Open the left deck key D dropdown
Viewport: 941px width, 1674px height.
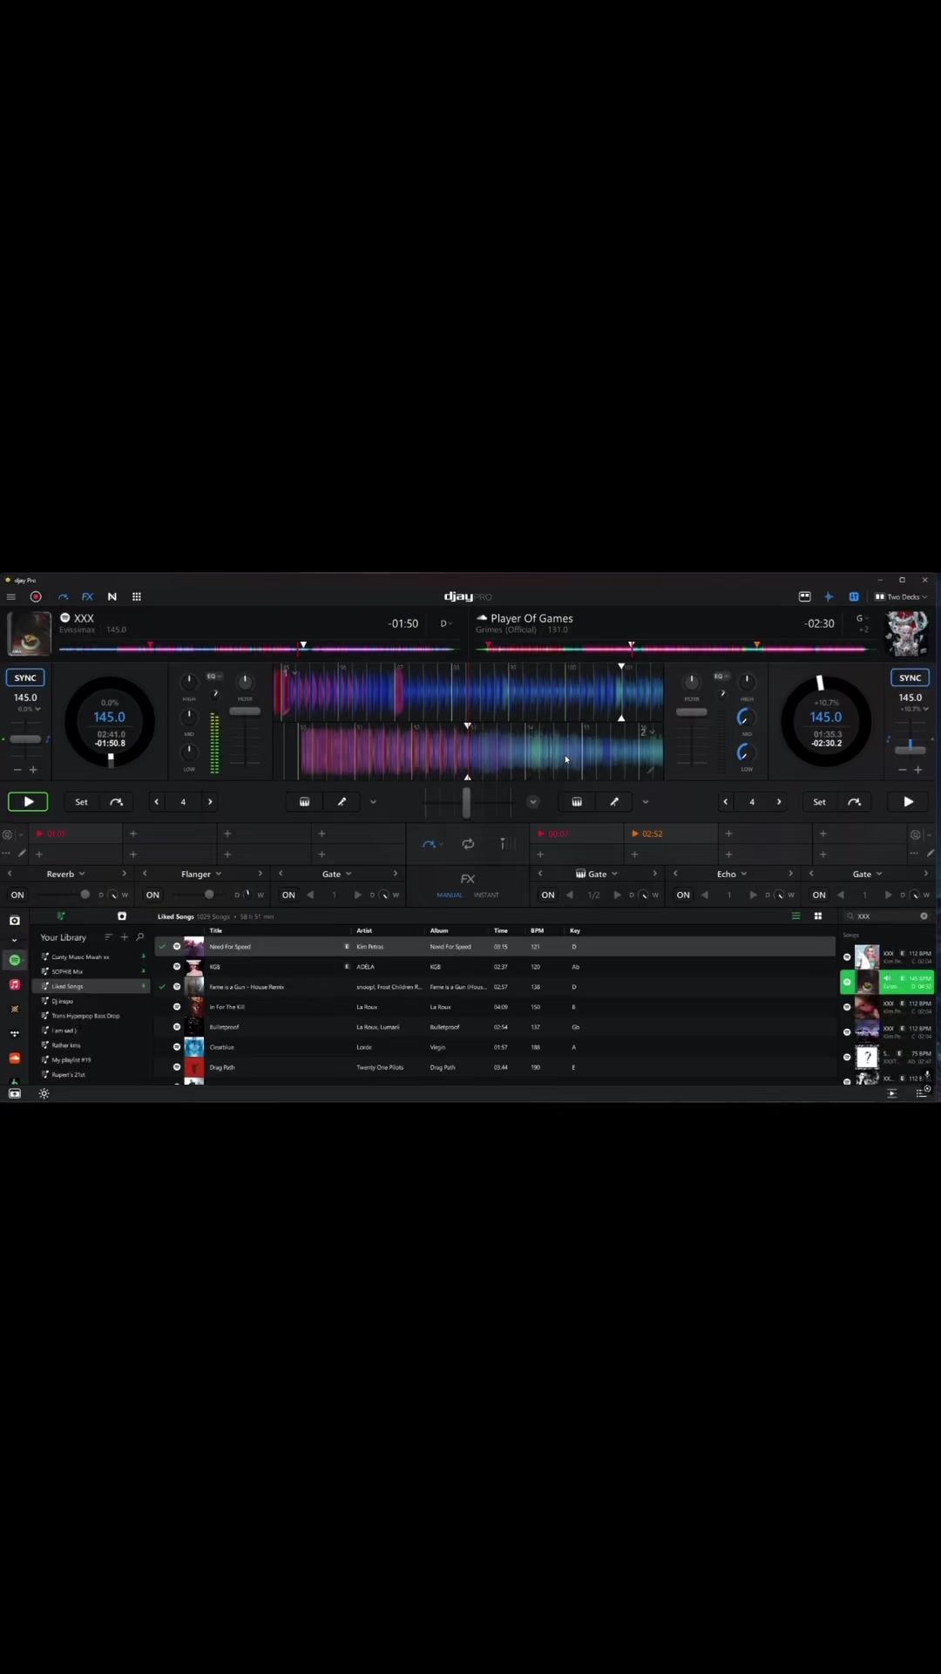click(x=444, y=623)
